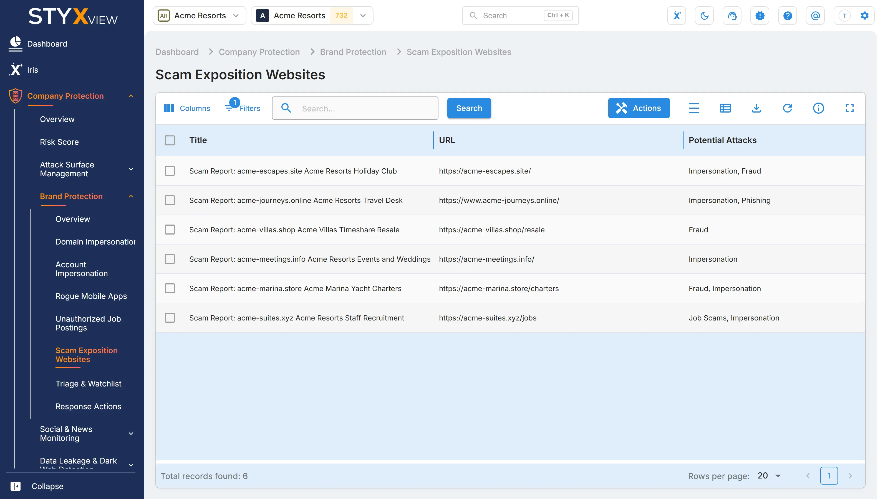Check the acme-villas.shop row checkbox

(x=170, y=230)
